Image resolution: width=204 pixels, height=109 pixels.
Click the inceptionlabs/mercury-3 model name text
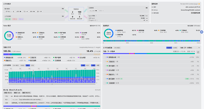click(90, 47)
